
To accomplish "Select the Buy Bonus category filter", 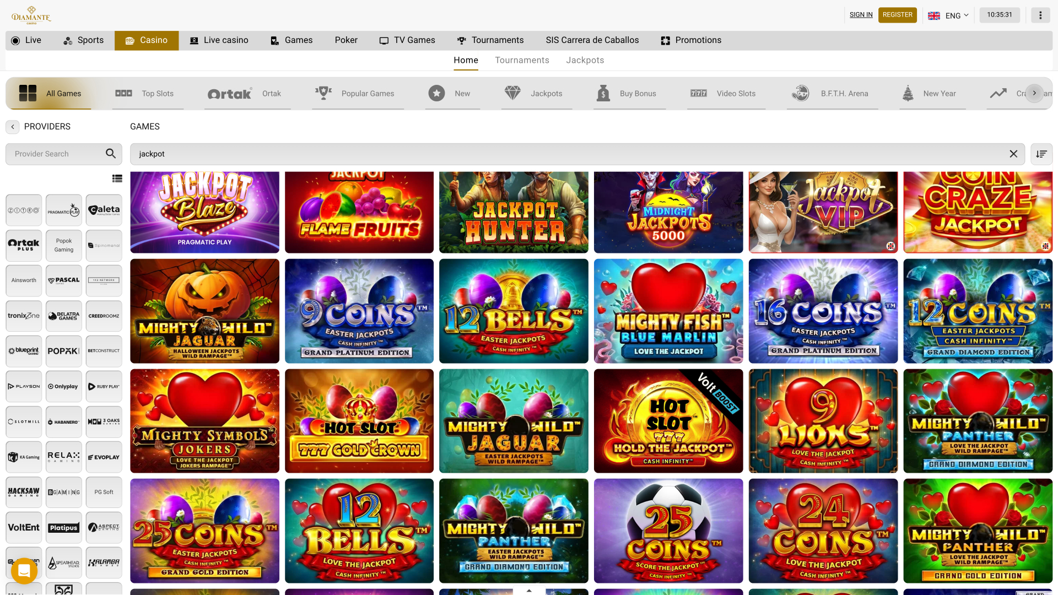I will pyautogui.click(x=627, y=94).
